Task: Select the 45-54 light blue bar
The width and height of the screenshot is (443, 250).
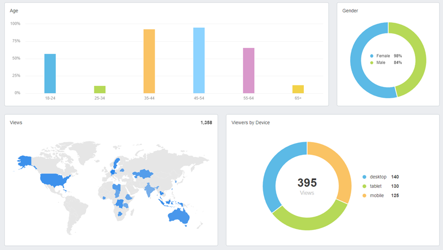Action: click(x=199, y=60)
